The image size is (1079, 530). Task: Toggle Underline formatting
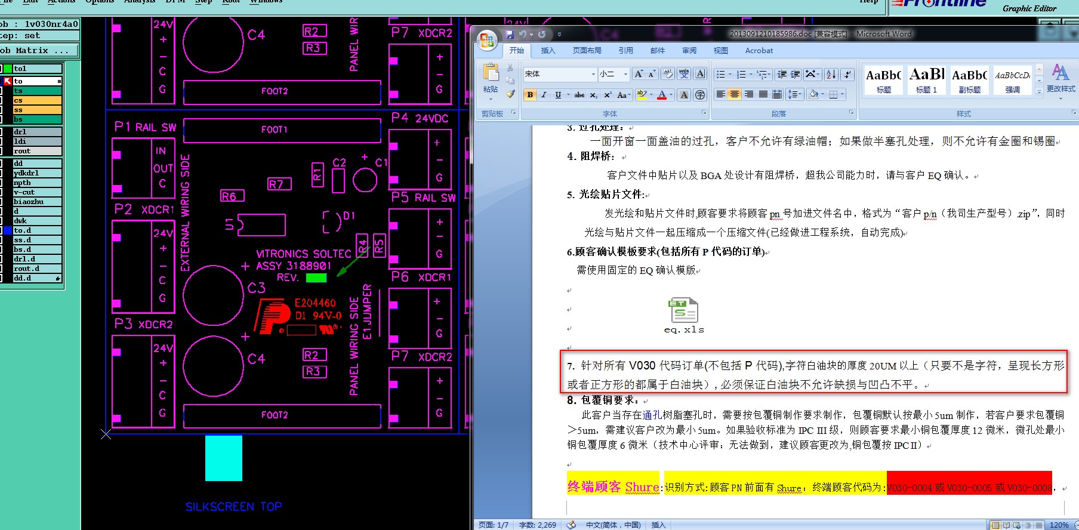(x=558, y=95)
